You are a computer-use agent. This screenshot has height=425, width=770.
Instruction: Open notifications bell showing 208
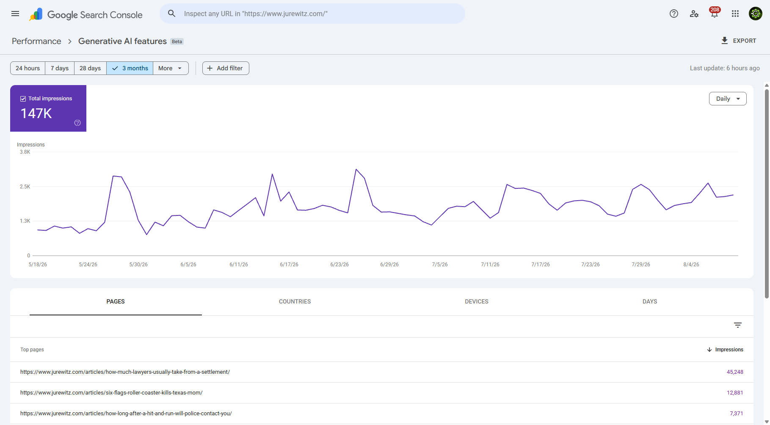[715, 13]
